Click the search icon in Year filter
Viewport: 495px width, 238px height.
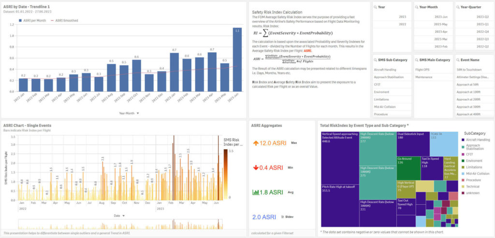tap(376, 7)
